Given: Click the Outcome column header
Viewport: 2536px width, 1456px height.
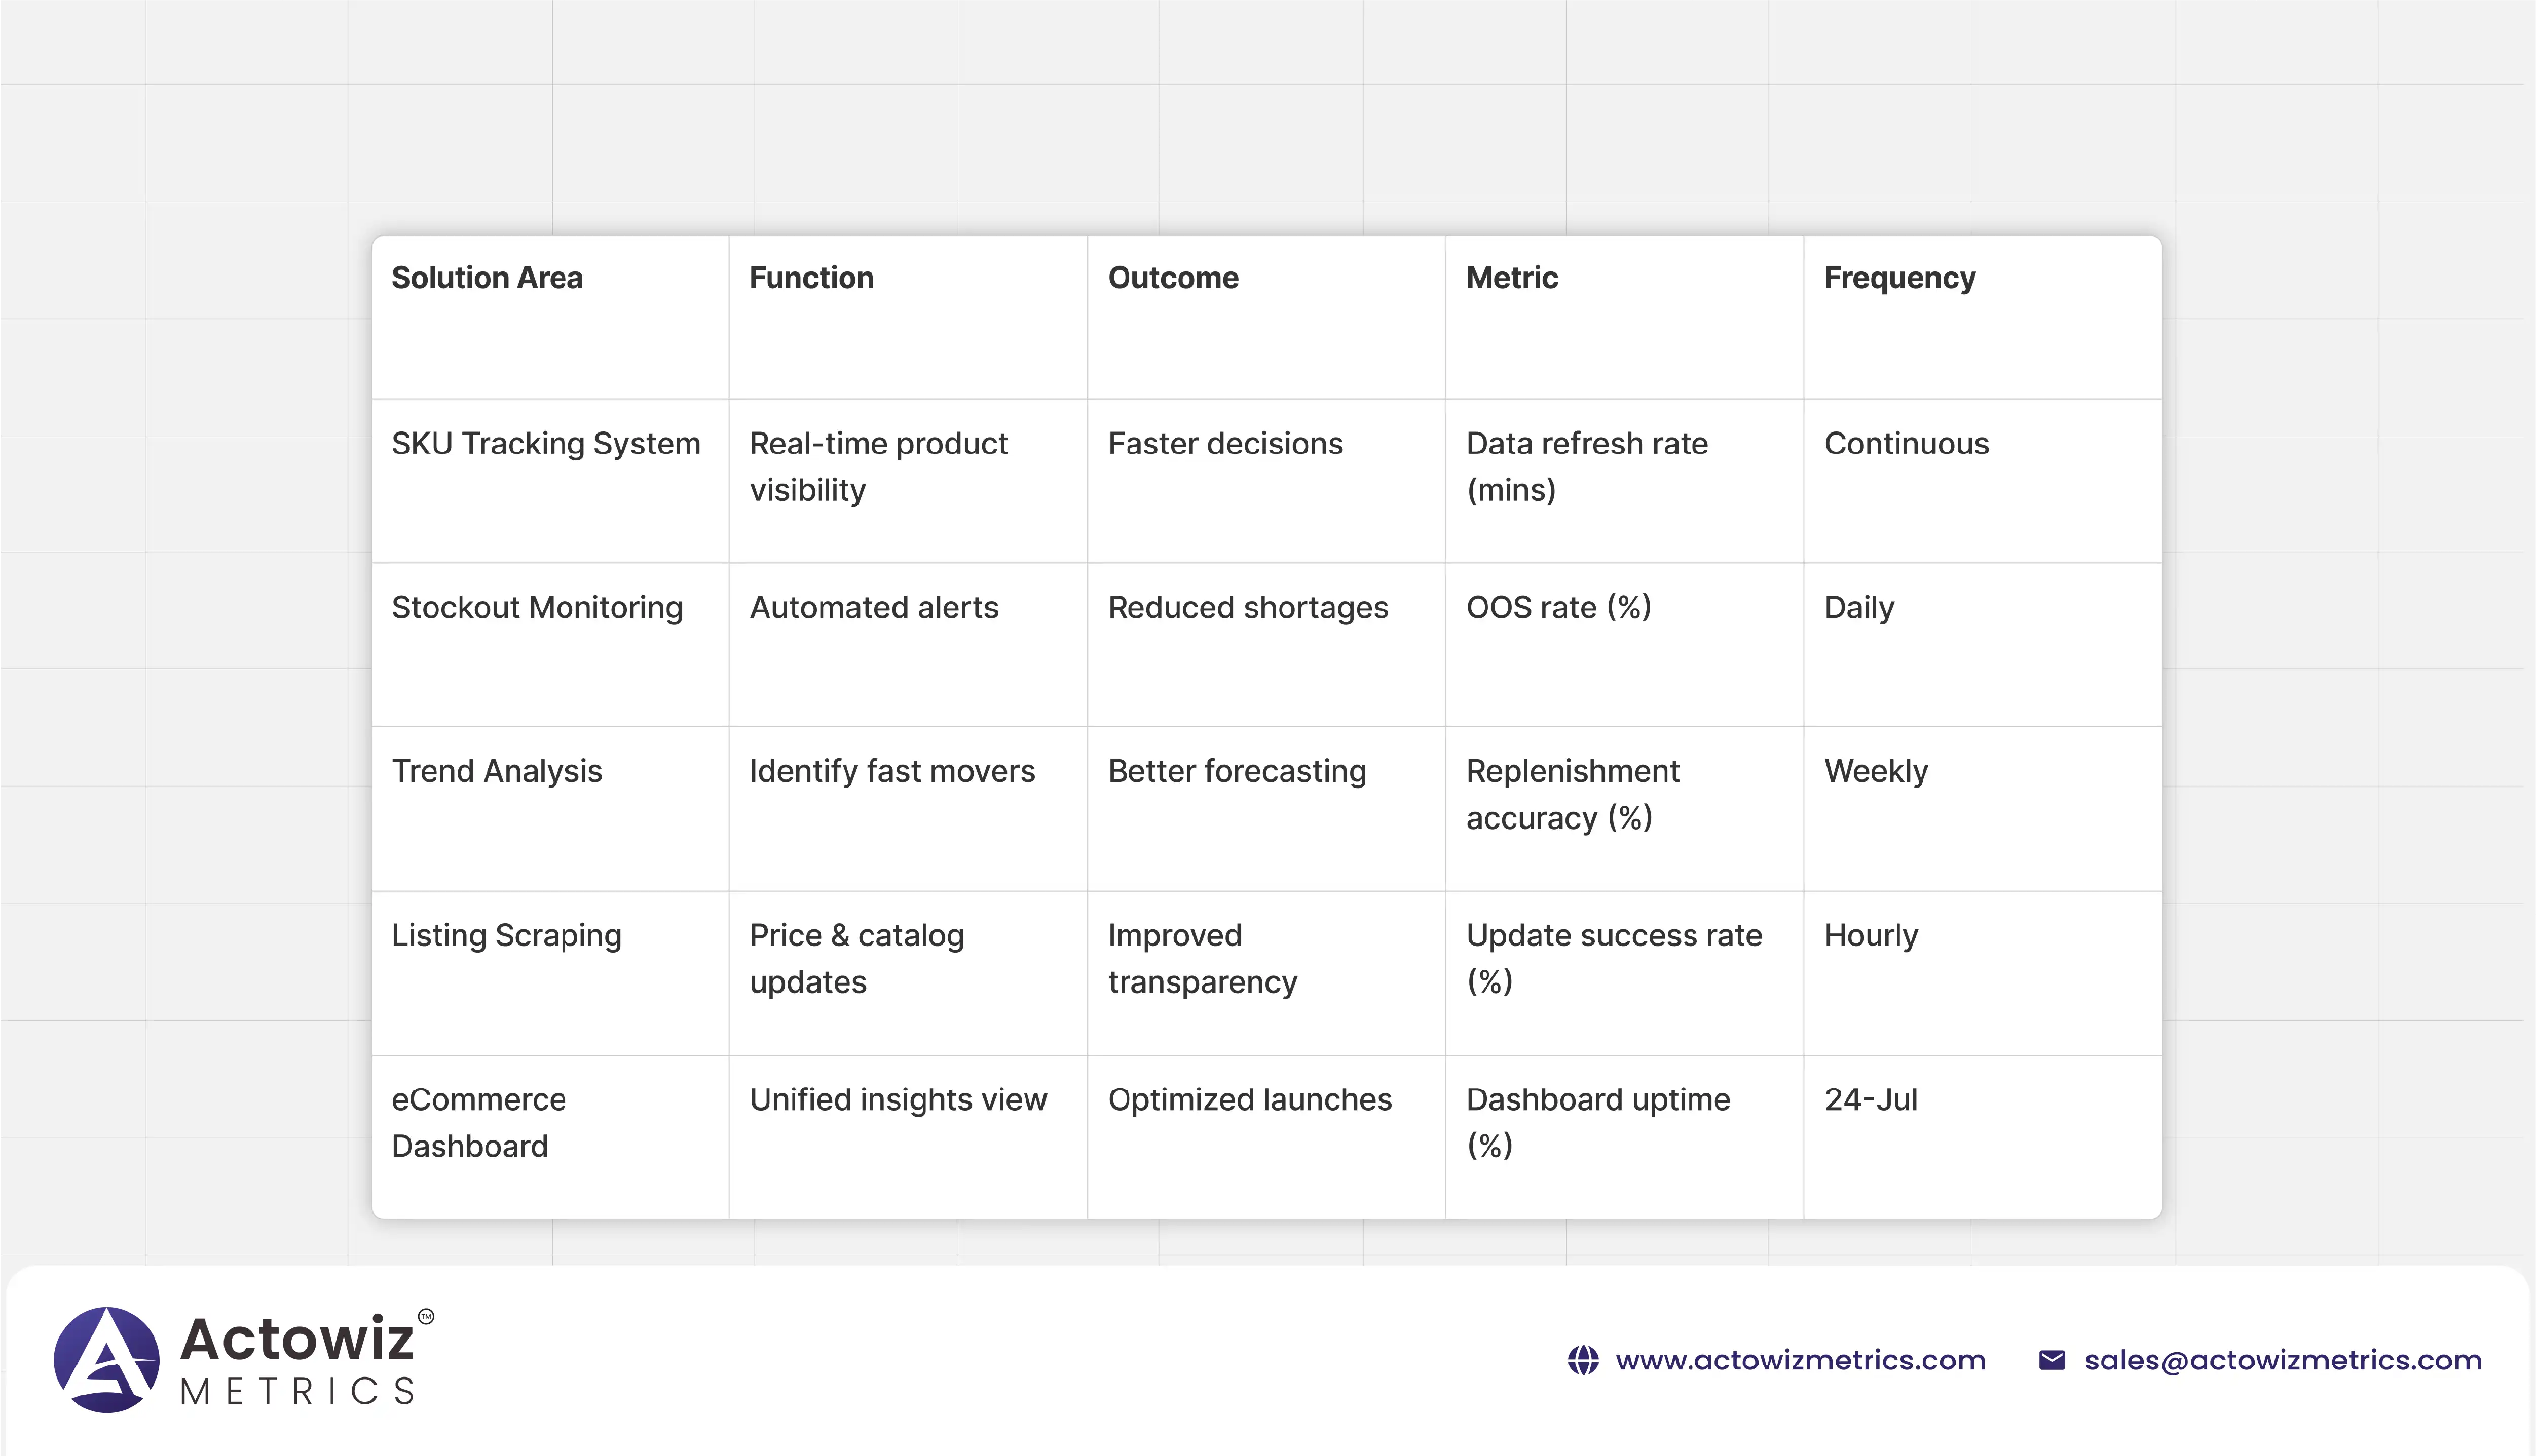Looking at the screenshot, I should point(1172,278).
